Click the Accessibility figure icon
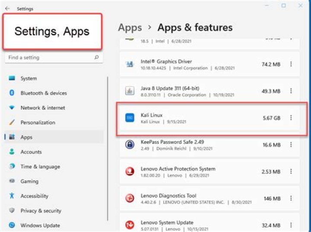Image resolution: width=311 pixels, height=232 pixels. (x=12, y=196)
